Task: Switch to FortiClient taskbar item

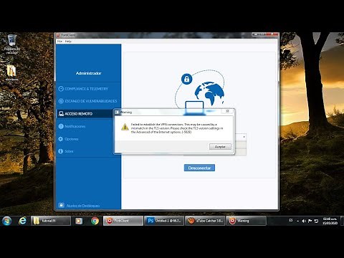Action: 123,221
